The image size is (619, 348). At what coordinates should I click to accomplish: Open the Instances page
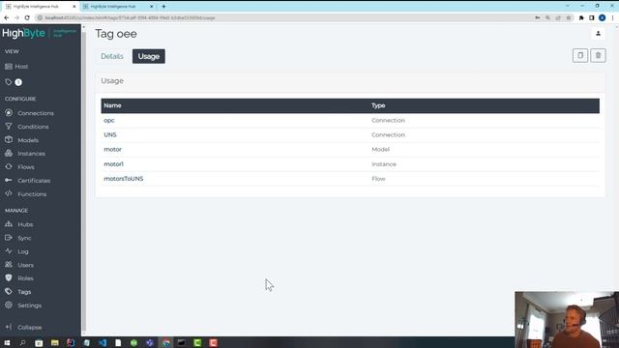pyautogui.click(x=25, y=154)
